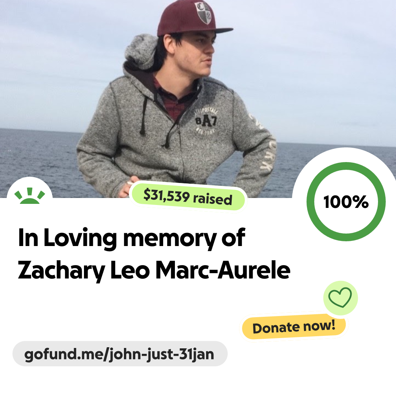Click the word raised in green badge

click(x=213, y=199)
